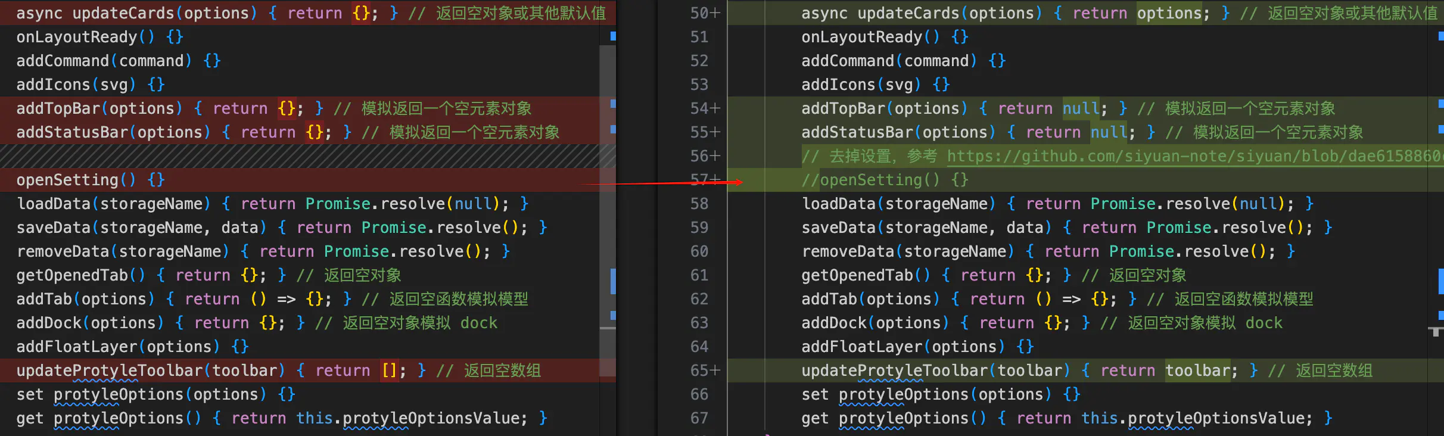
Task: Click the highlighted '[]' in the removed updateProtyleToolbar line
Action: 390,370
